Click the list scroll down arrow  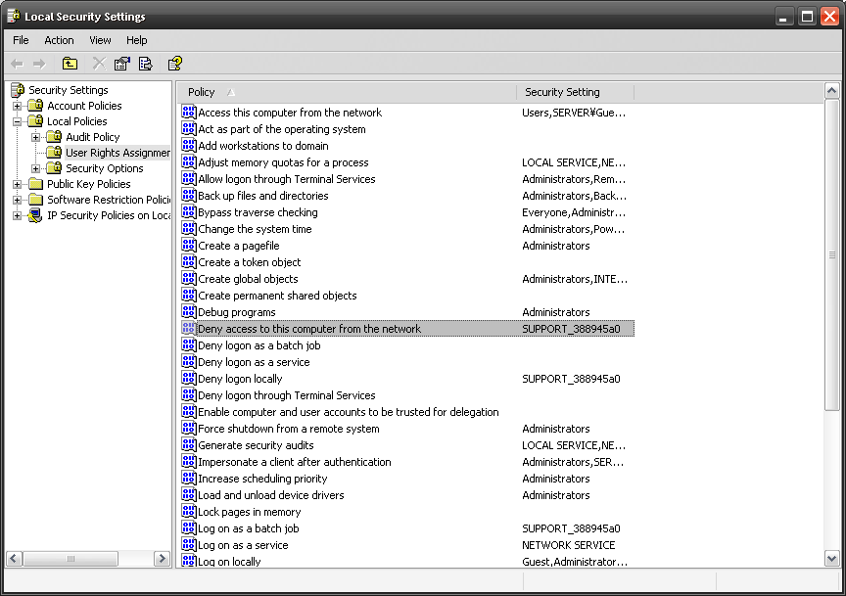tap(831, 559)
